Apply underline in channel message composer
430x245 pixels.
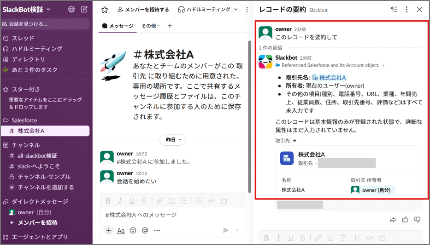coord(132,201)
